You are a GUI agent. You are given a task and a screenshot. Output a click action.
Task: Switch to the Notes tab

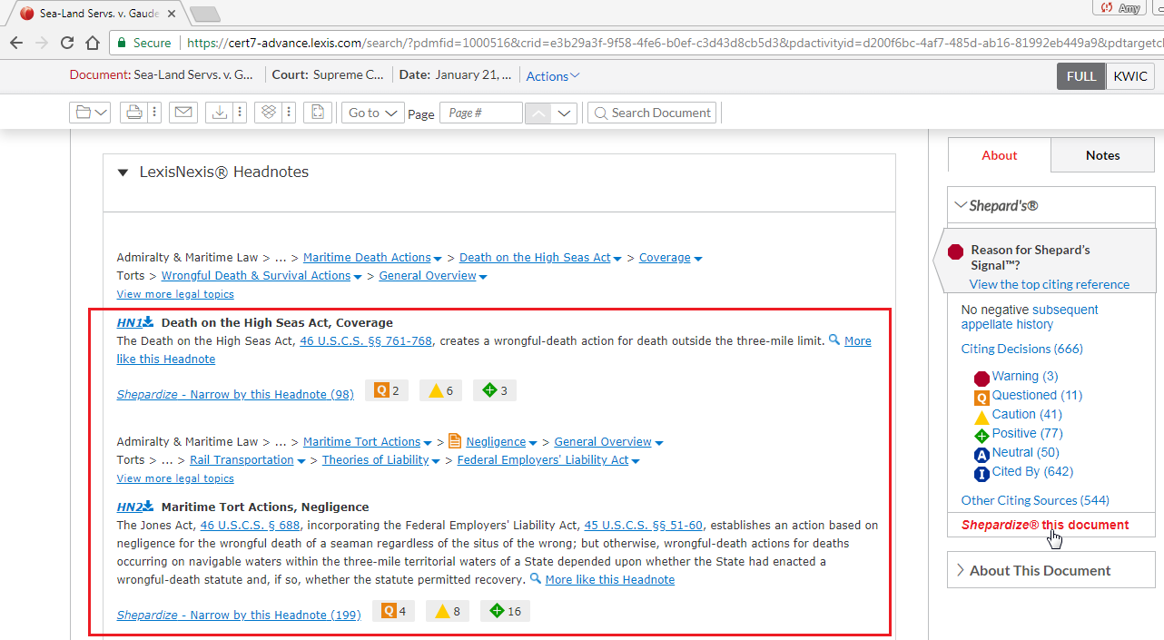click(x=1103, y=155)
